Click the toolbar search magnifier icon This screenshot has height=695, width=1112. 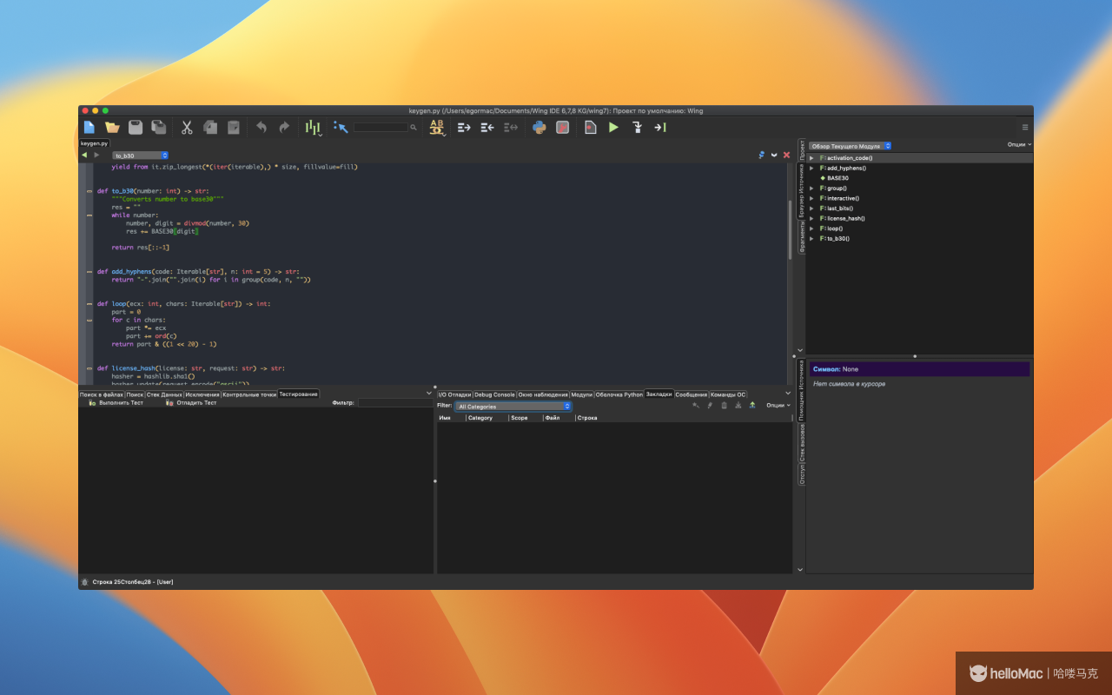[x=414, y=128]
